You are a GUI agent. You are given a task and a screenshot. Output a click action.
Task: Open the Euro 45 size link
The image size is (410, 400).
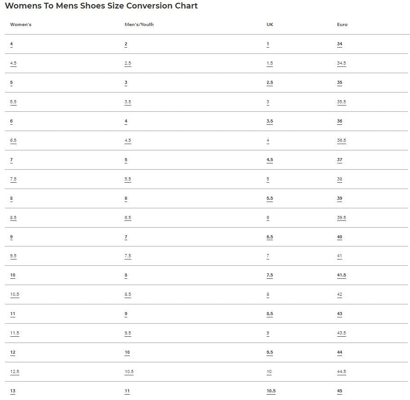click(339, 391)
